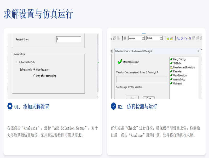Click Boundaries and Excitations warning icon
This screenshot has width=209, height=158.
coord(171,67)
